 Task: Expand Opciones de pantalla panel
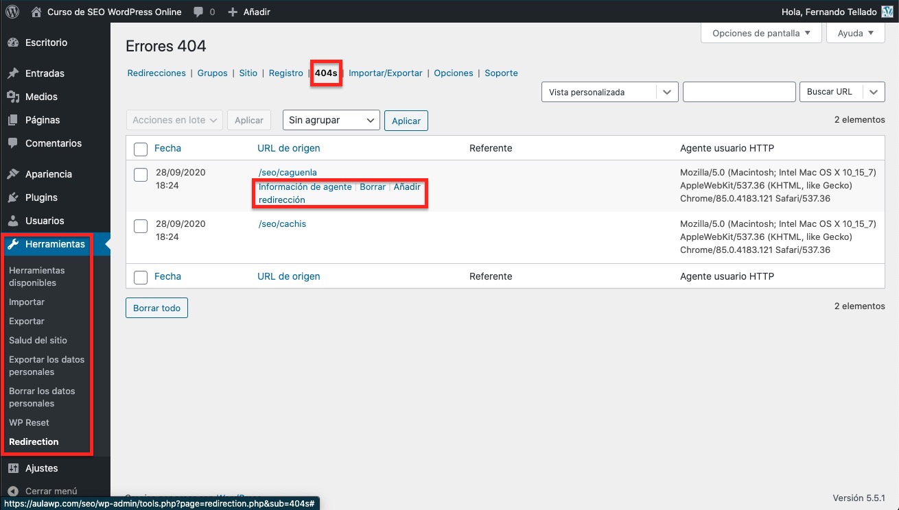click(x=761, y=33)
